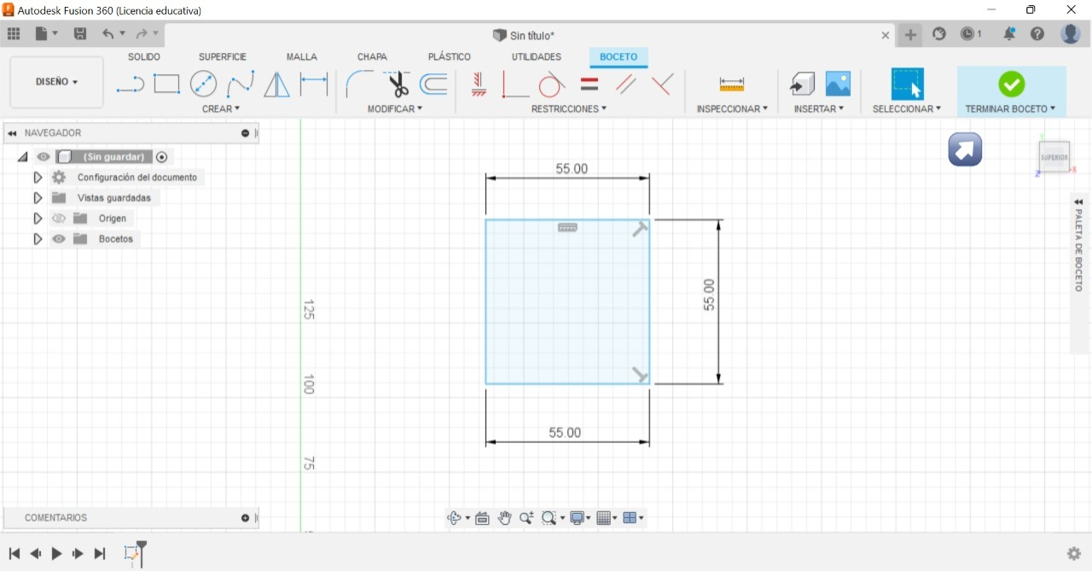Select the Center Diameter Circle tool
Screen dimensions: 1092x571
(x=203, y=84)
